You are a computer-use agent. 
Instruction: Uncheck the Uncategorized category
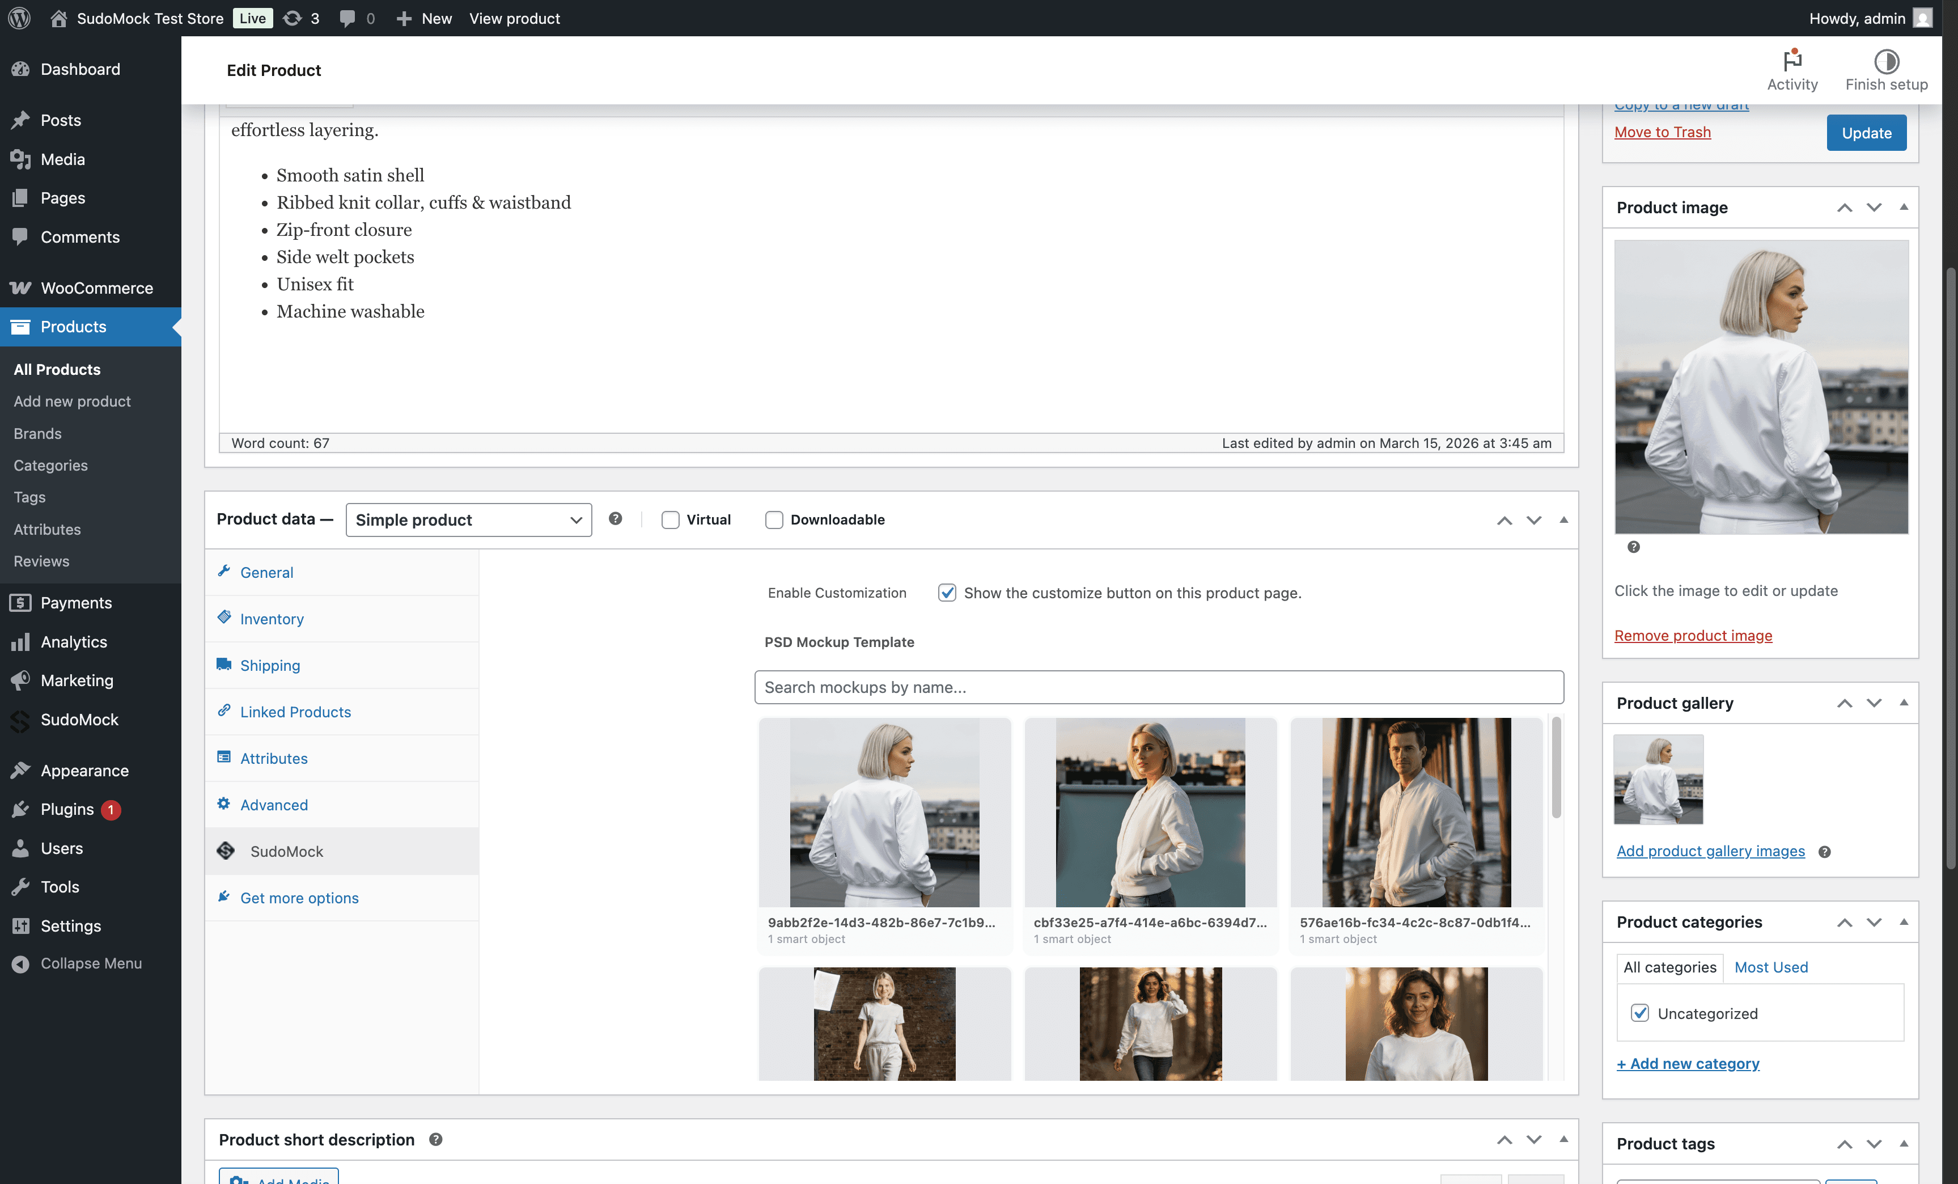coord(1640,1013)
